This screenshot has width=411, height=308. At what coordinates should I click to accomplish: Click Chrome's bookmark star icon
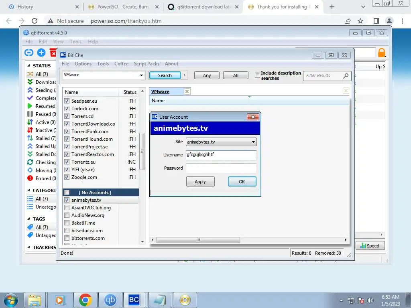[x=360, y=21]
